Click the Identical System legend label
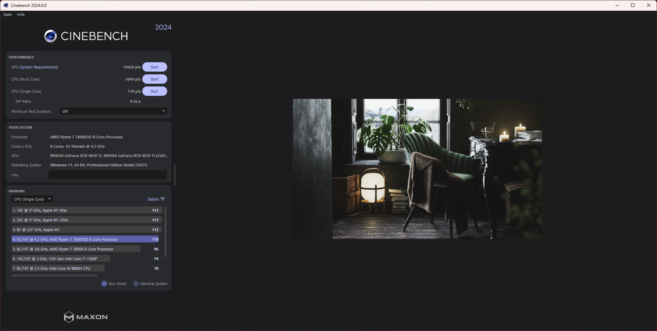Viewport: 657px width, 331px height. coord(154,284)
